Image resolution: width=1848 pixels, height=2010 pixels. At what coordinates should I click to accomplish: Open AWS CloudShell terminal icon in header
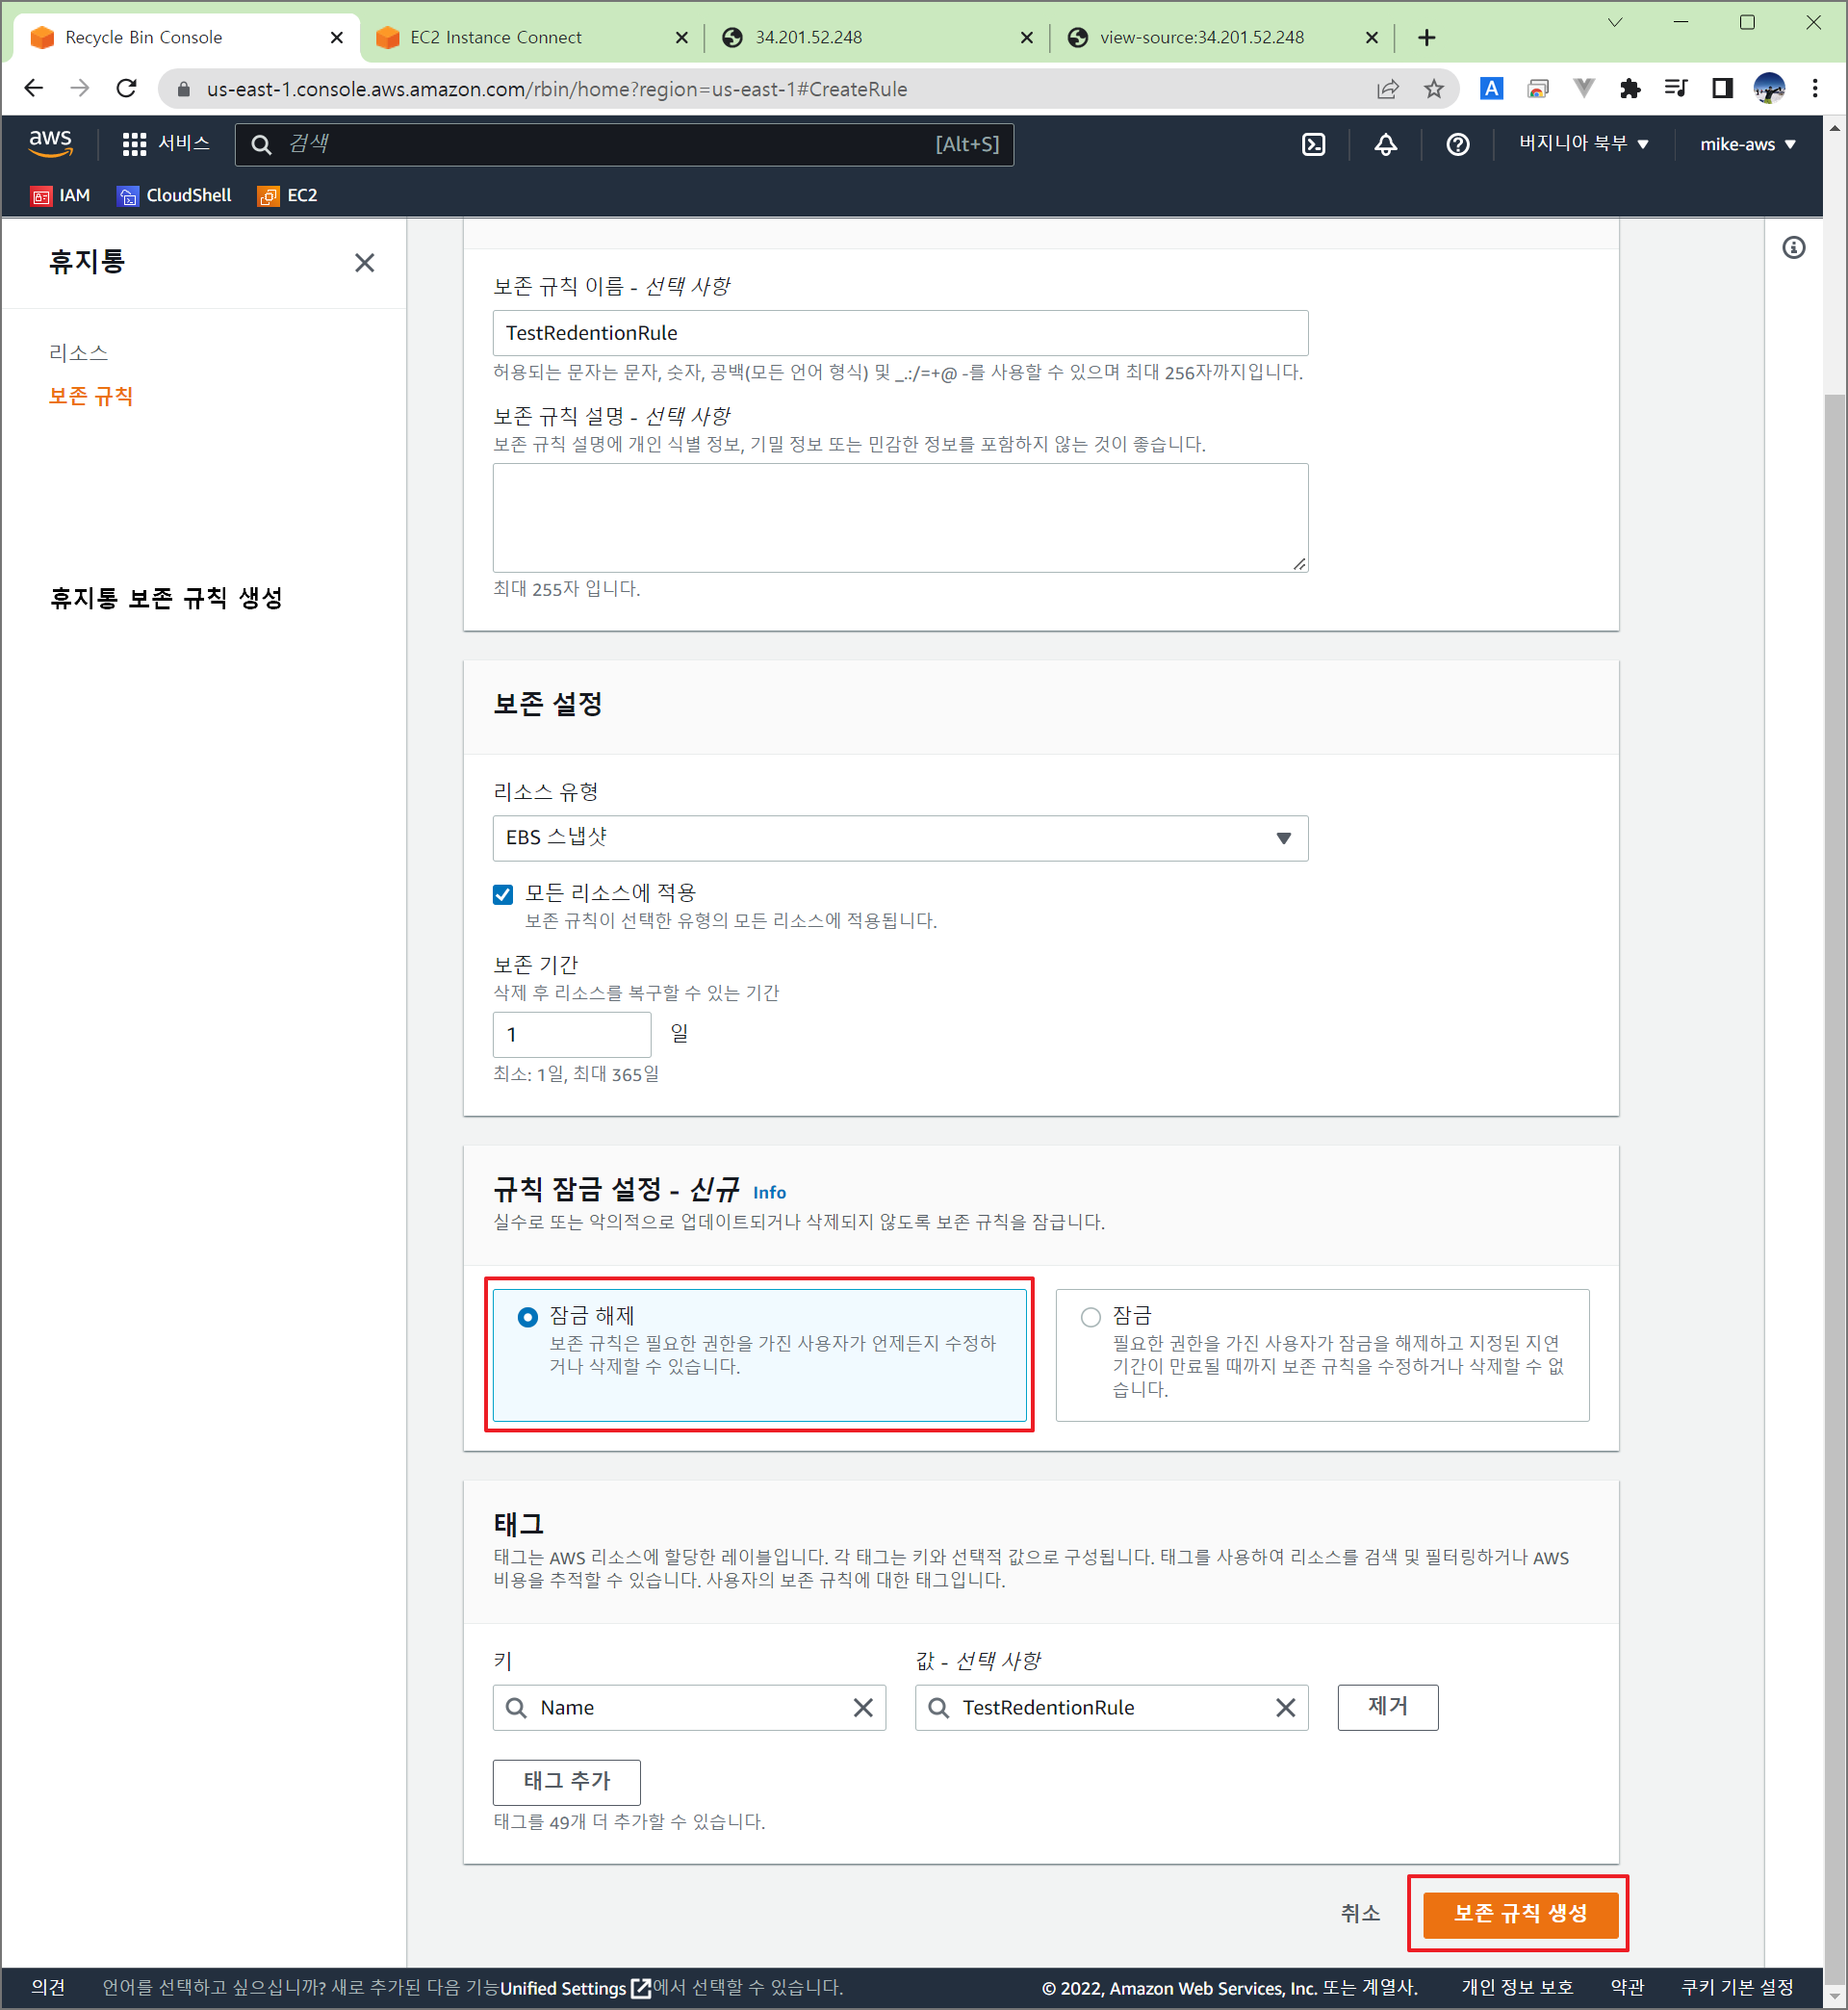coord(1313,144)
